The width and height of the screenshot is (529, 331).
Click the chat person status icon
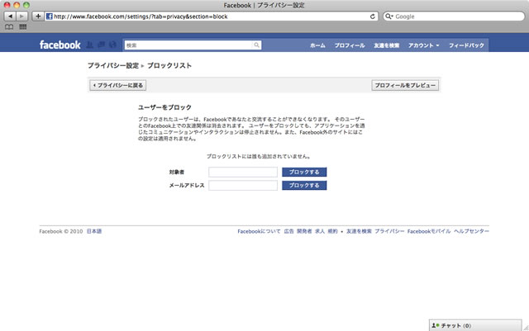436,325
